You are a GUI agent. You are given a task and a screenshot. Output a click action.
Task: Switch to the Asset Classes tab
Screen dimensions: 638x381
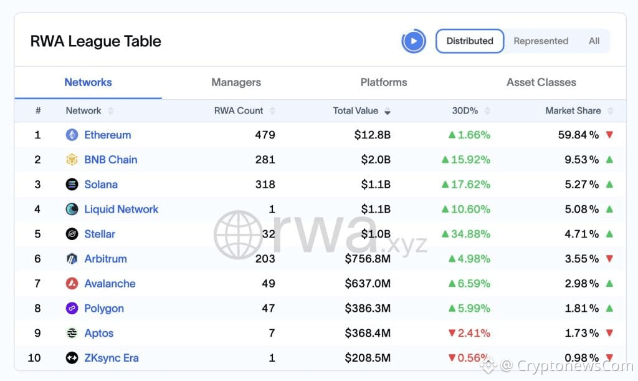pos(541,82)
